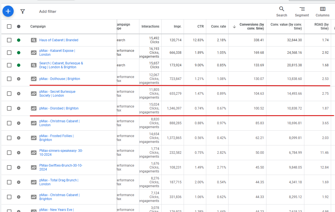Click the Add filter field
The image size is (335, 212).
(x=48, y=11)
